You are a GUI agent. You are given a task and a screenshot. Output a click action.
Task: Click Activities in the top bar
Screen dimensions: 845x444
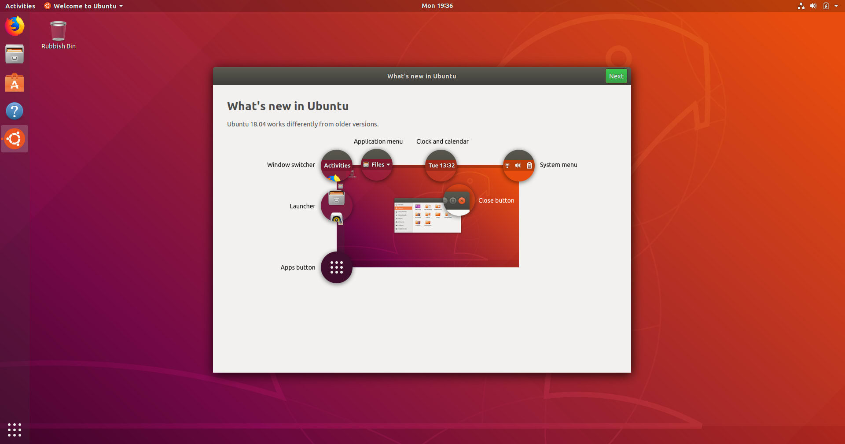point(20,6)
